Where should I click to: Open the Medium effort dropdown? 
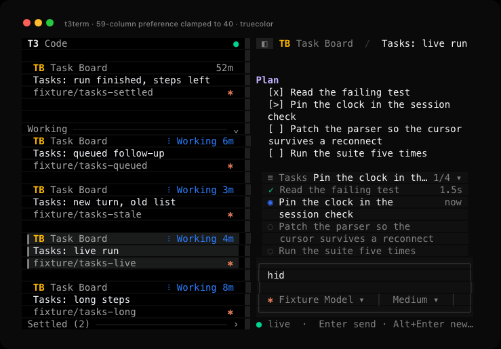[x=416, y=300]
